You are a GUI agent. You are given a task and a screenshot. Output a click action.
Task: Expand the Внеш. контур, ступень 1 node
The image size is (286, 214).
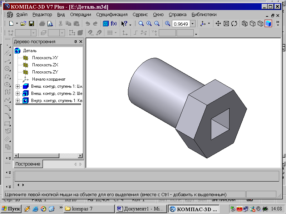pos(18,86)
